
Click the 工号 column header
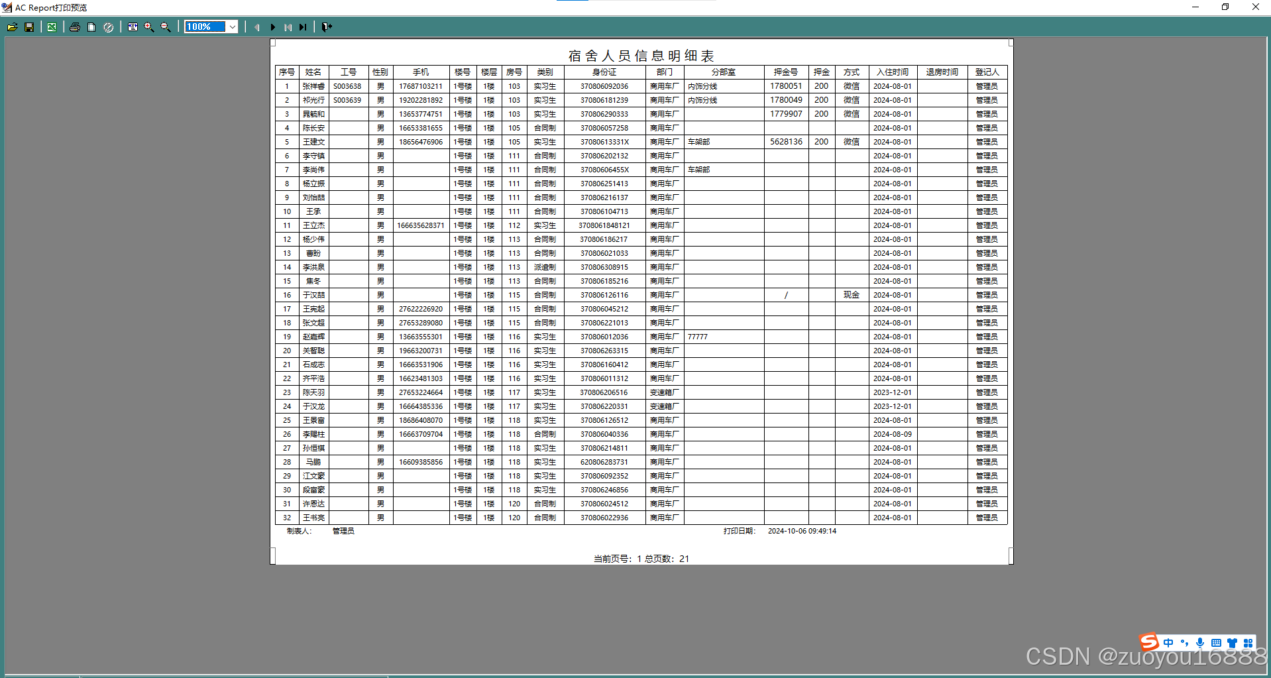349,72
